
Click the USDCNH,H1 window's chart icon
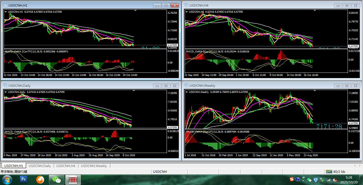pos(5,5)
